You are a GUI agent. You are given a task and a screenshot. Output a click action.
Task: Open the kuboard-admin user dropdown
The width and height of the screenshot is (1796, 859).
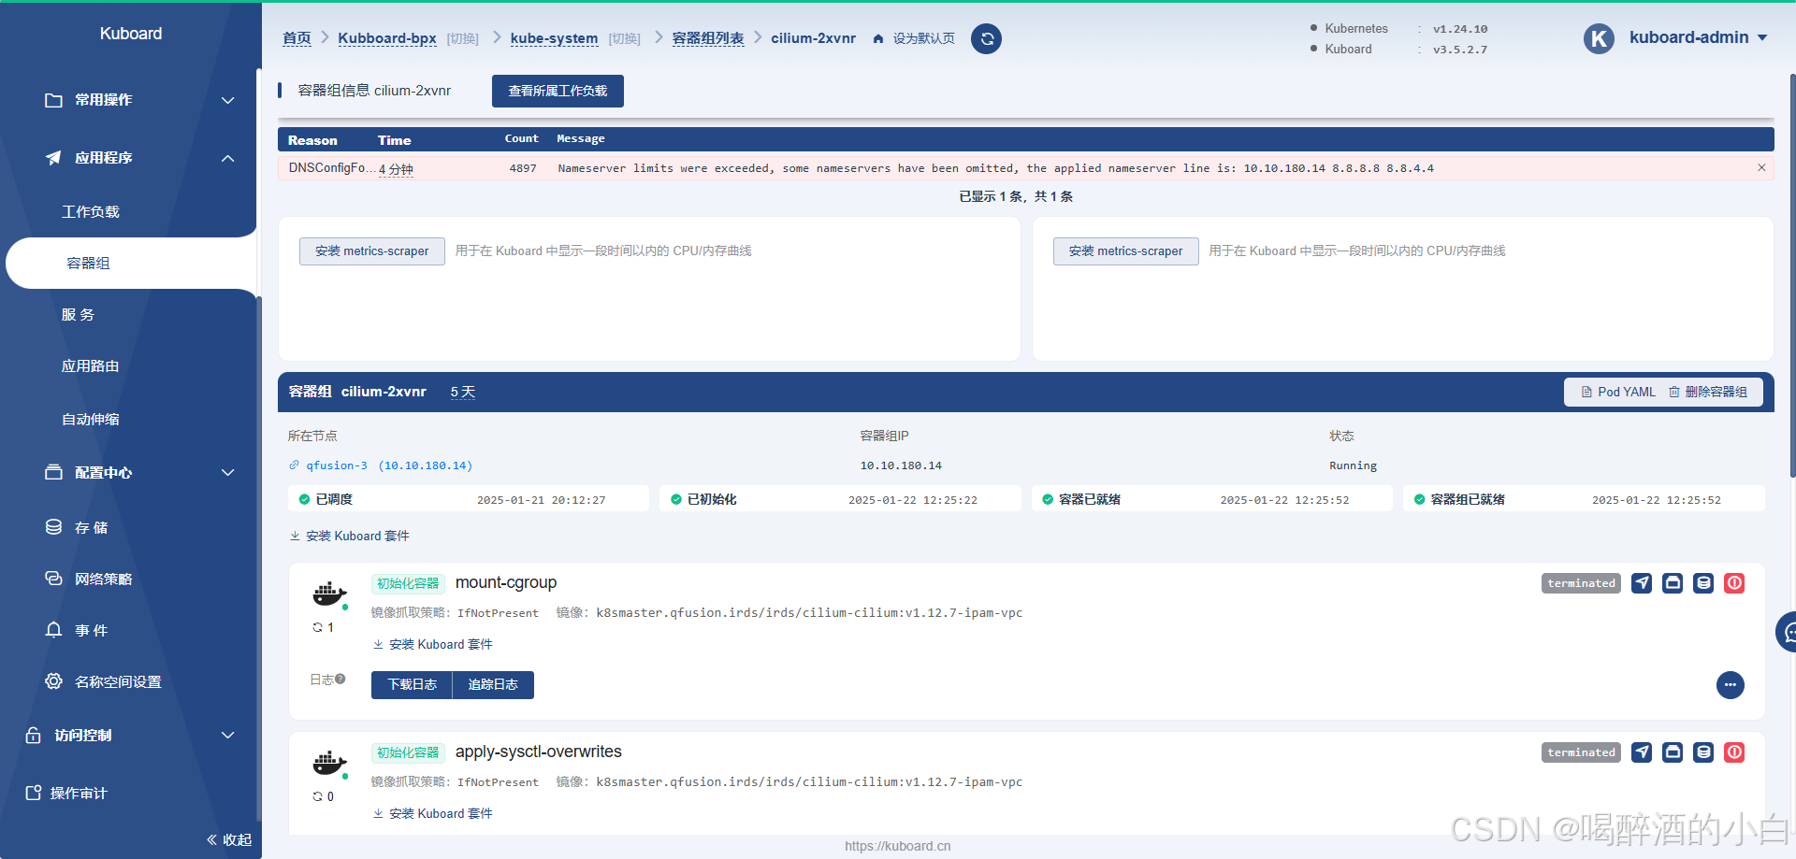[1697, 38]
